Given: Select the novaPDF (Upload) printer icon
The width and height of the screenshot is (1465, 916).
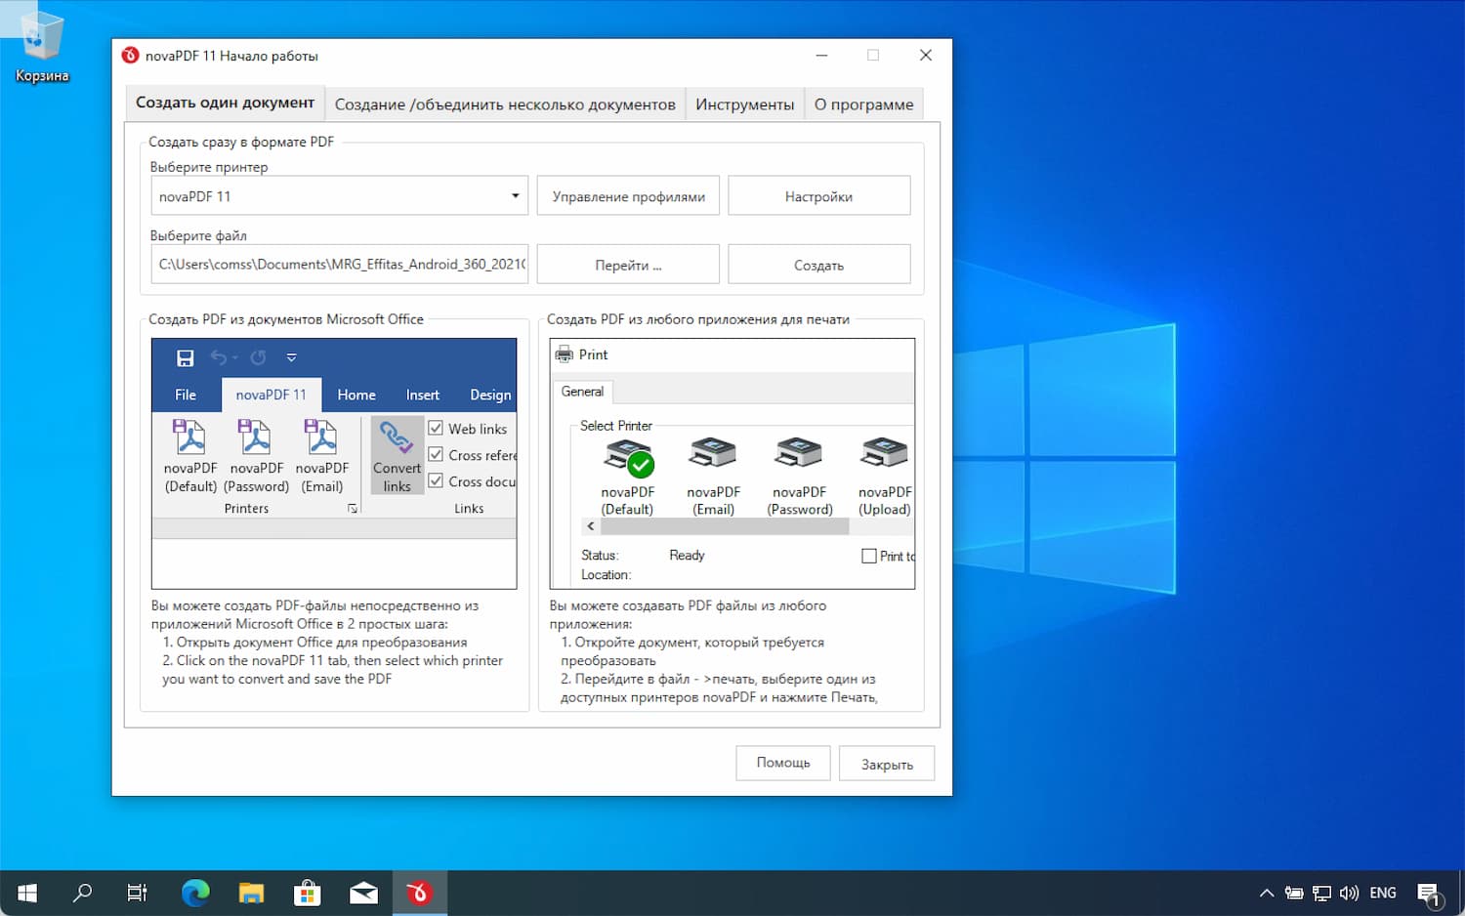Looking at the screenshot, I should pos(884,454).
